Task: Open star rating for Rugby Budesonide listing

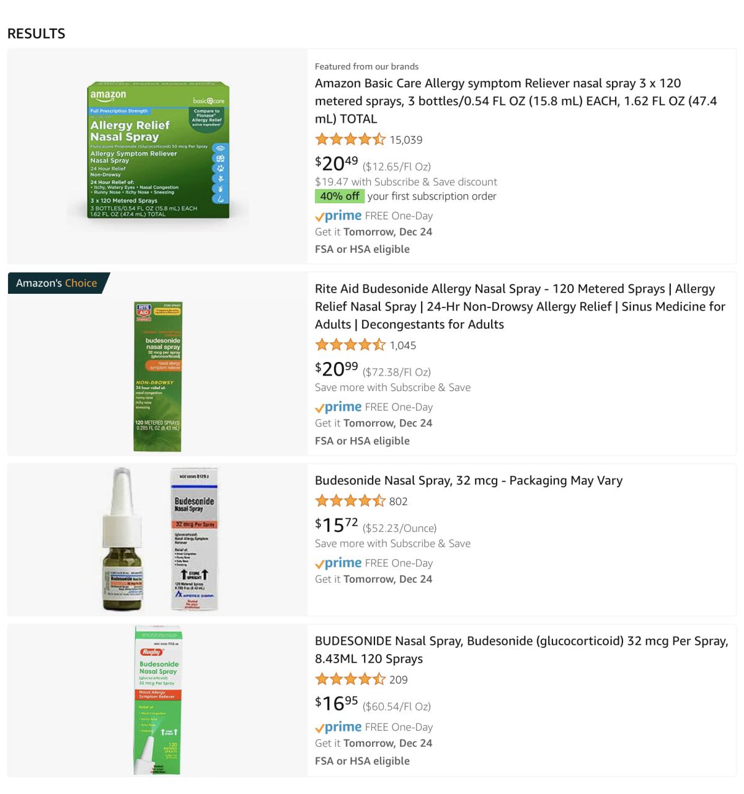Action: pyautogui.click(x=350, y=680)
